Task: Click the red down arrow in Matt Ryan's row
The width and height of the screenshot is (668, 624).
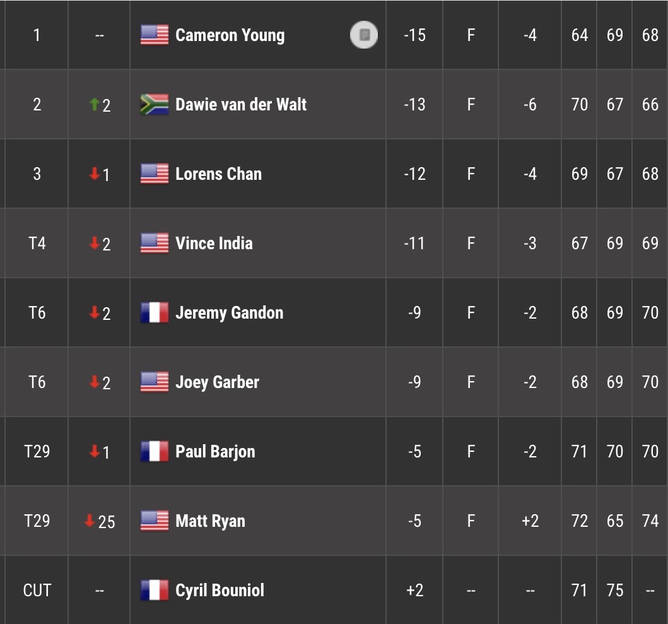Action: [x=90, y=521]
